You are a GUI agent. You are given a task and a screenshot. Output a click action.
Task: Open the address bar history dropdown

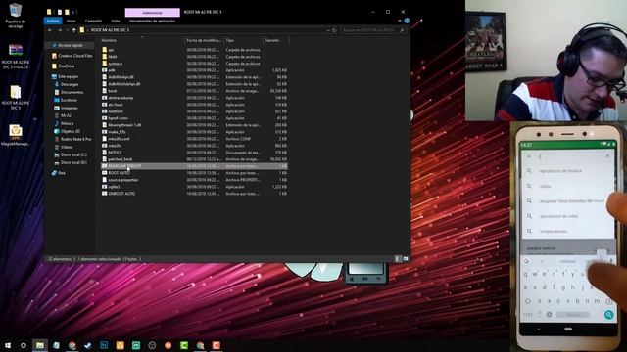pyautogui.click(x=328, y=30)
